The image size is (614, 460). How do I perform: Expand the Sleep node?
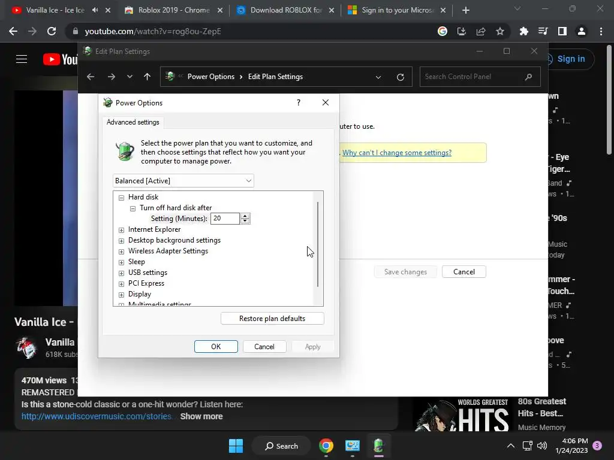pyautogui.click(x=121, y=262)
